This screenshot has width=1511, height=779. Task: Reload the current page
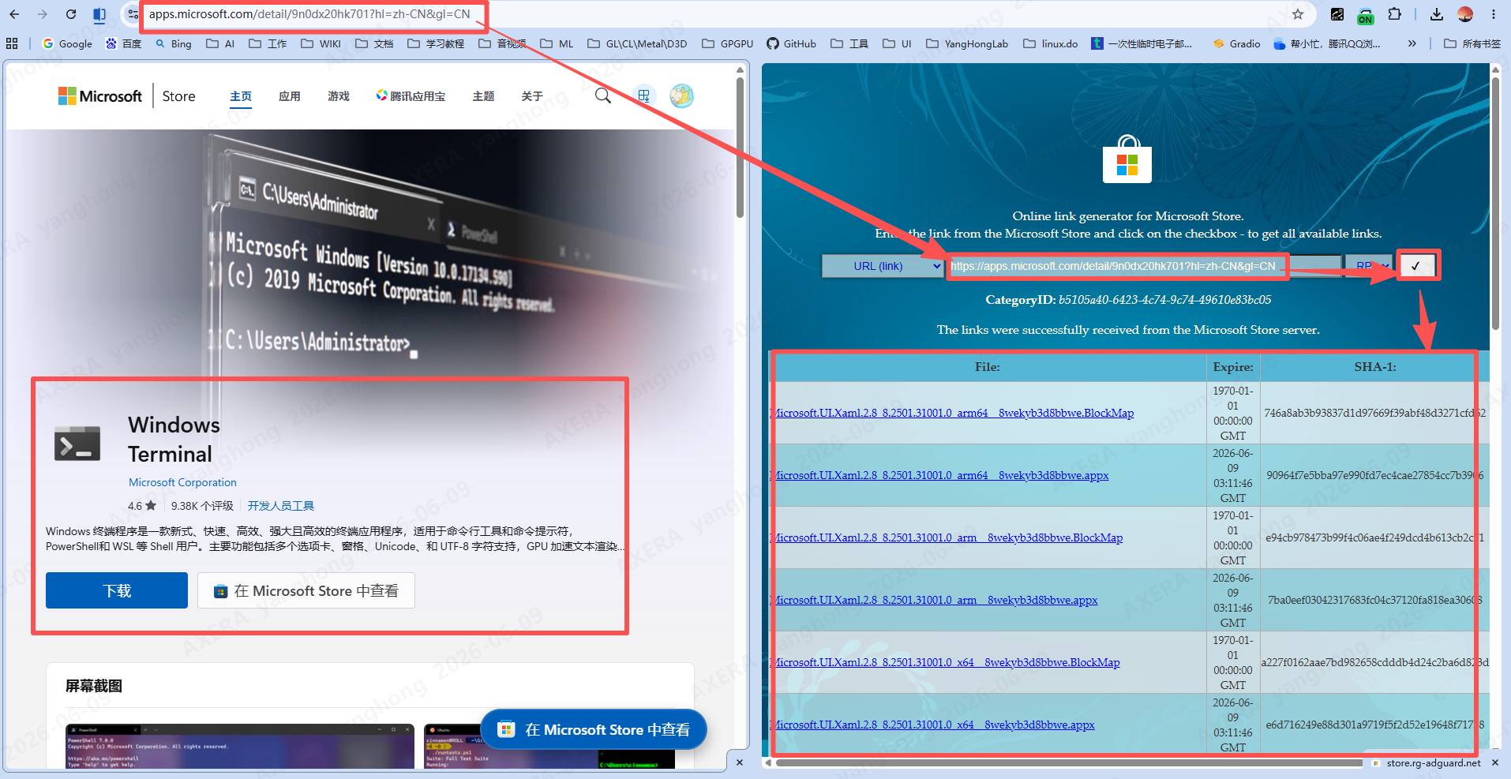pos(71,14)
